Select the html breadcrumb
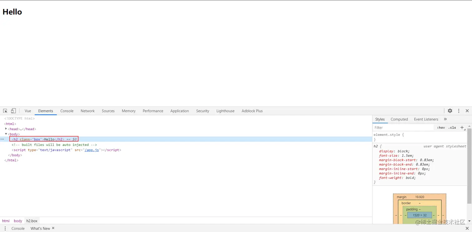The image size is (472, 232). pyautogui.click(x=6, y=221)
